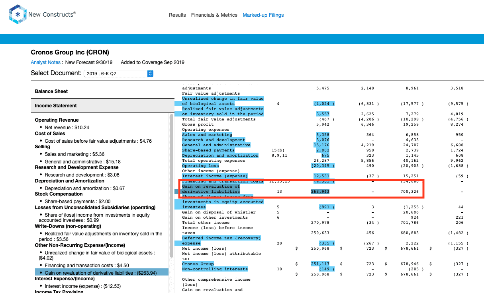
Task: Click the Cronos Group Inc (CRON) heading
Action: pos(70,52)
